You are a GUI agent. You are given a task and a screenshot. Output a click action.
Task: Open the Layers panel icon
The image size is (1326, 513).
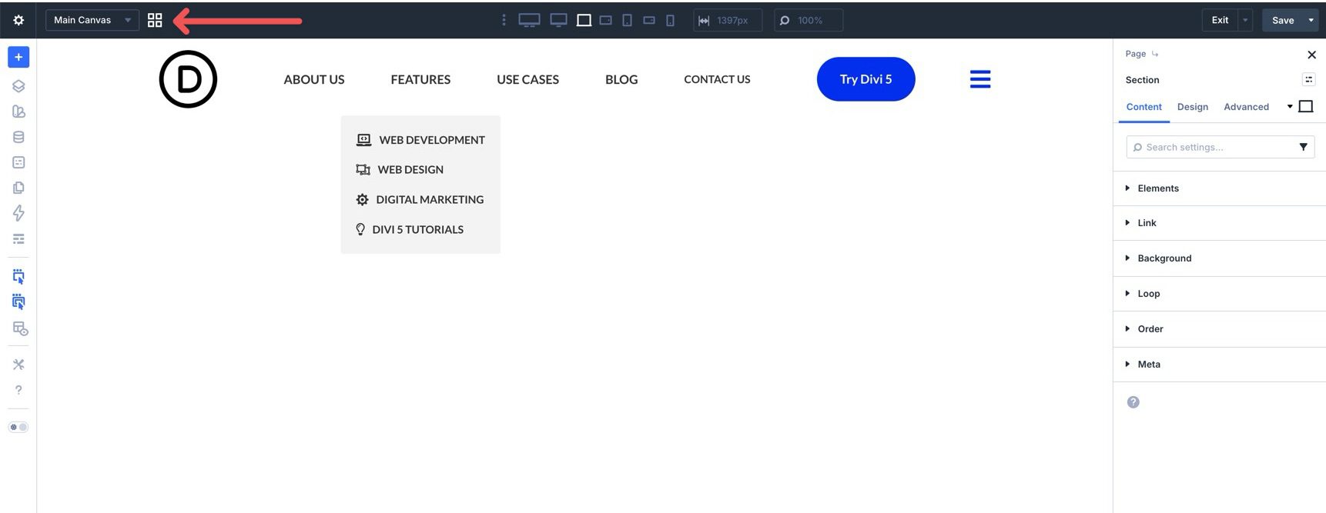coord(18,86)
